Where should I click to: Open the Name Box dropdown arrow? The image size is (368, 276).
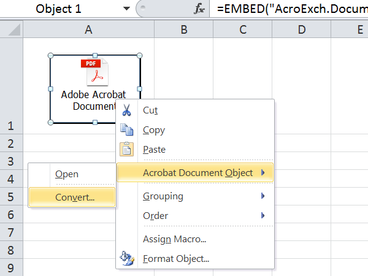pos(126,9)
